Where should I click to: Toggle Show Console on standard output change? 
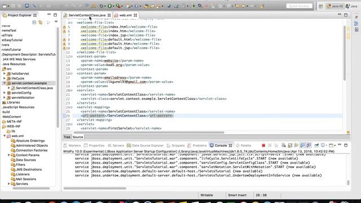[302, 145]
